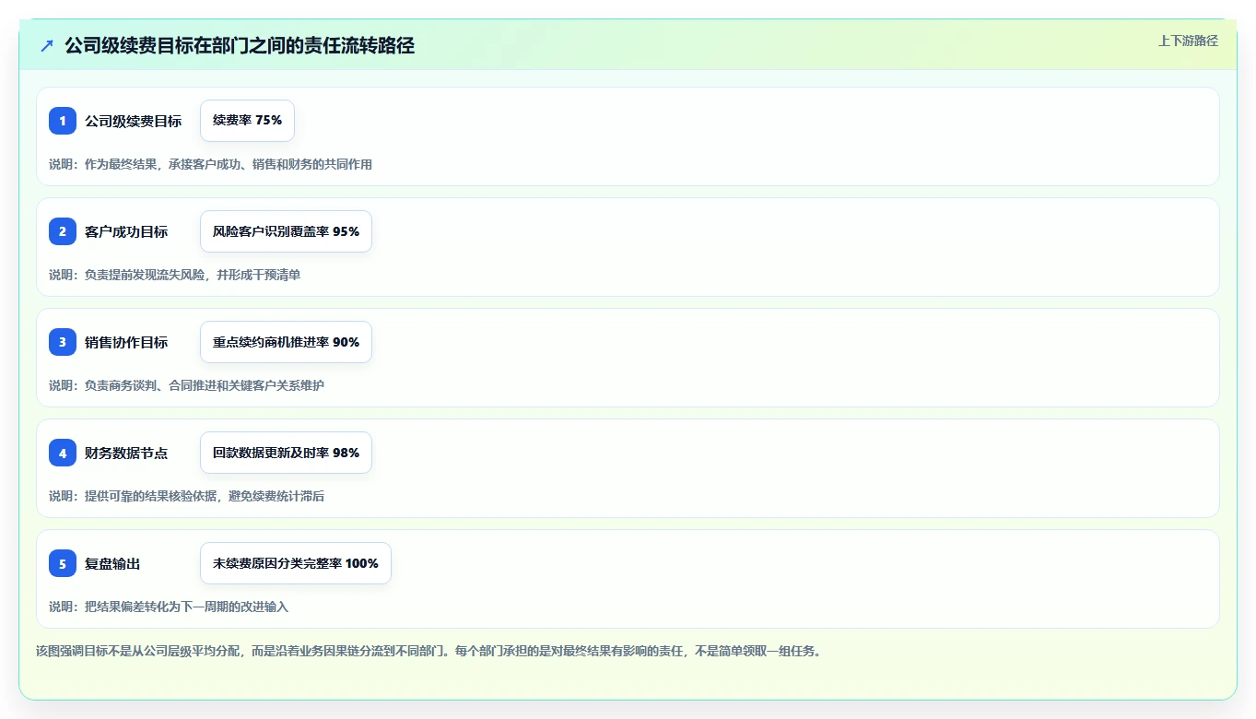Click the 续费率 75% chip

tap(247, 121)
